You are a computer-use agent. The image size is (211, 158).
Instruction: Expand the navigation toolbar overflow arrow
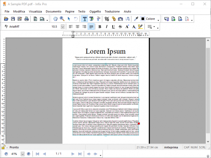coord(101,155)
